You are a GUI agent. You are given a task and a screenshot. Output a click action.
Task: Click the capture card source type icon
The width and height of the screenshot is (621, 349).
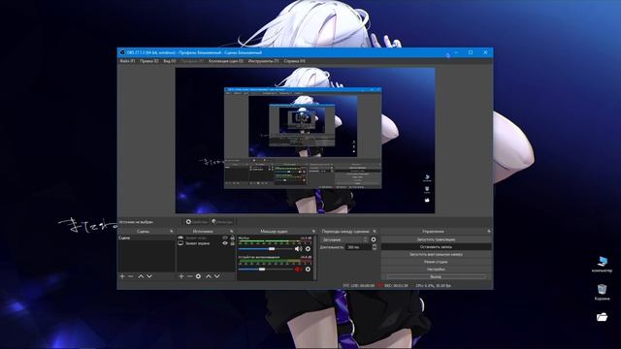(180, 238)
